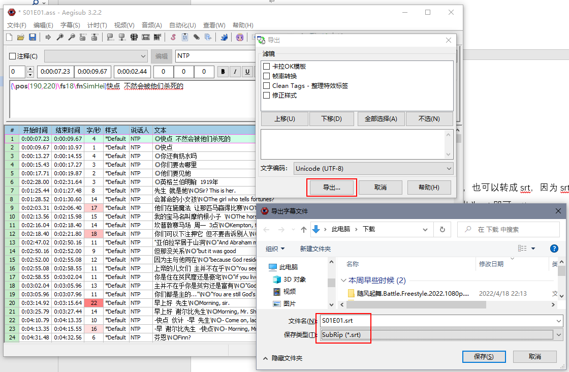This screenshot has height=372, width=569.
Task: Open the attachments manager
Action: click(x=196, y=37)
